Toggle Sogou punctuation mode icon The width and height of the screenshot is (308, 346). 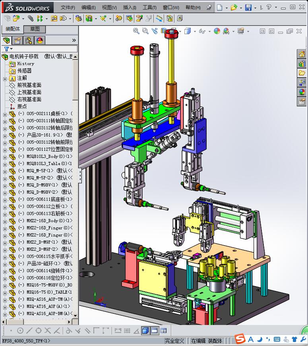268,339
